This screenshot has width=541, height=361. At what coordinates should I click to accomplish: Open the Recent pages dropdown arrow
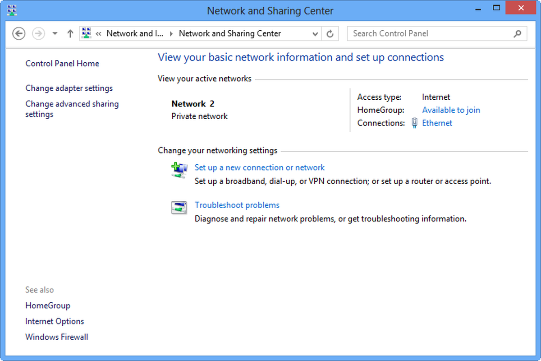pyautogui.click(x=55, y=33)
